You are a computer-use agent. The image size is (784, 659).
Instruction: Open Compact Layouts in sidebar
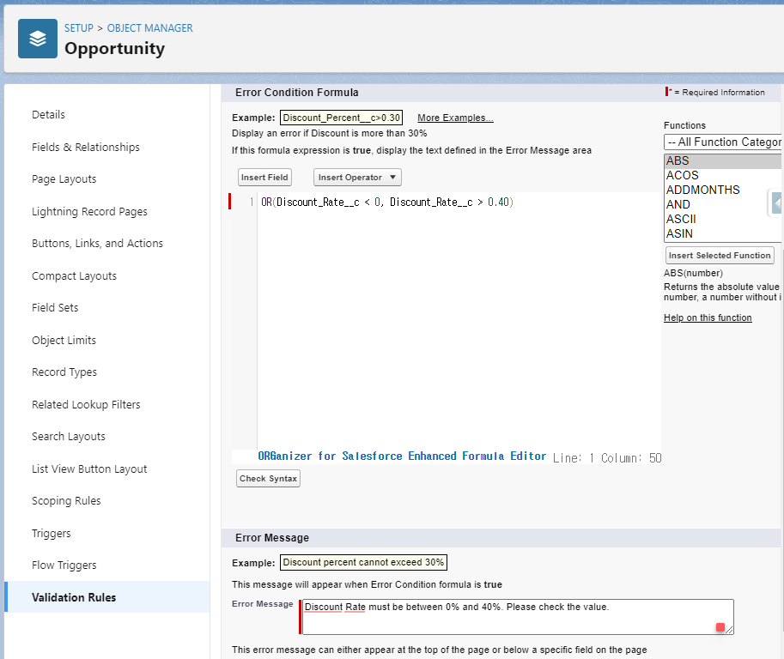[74, 275]
